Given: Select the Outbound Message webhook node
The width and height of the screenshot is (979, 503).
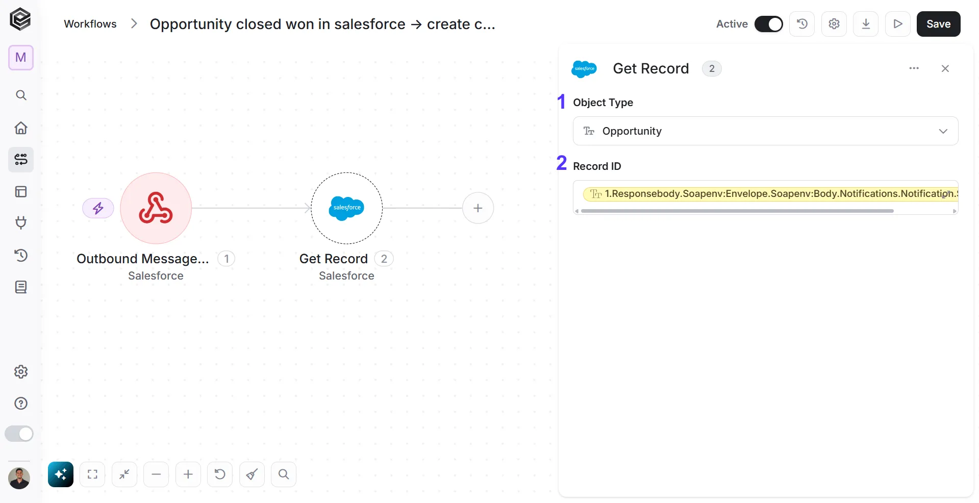Looking at the screenshot, I should click(156, 208).
